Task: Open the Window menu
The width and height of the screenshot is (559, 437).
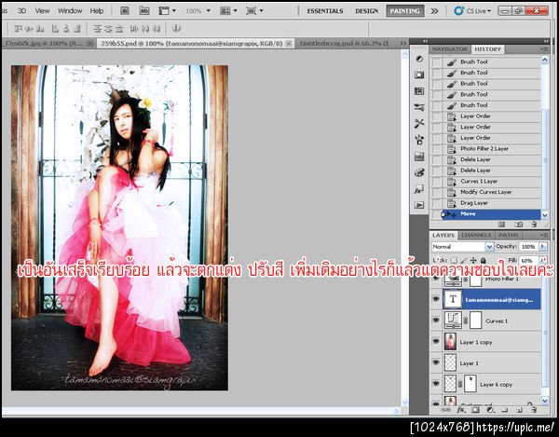Action: [70, 10]
